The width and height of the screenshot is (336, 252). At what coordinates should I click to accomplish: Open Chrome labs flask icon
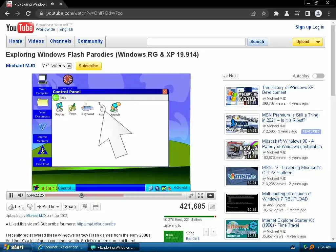286,13
